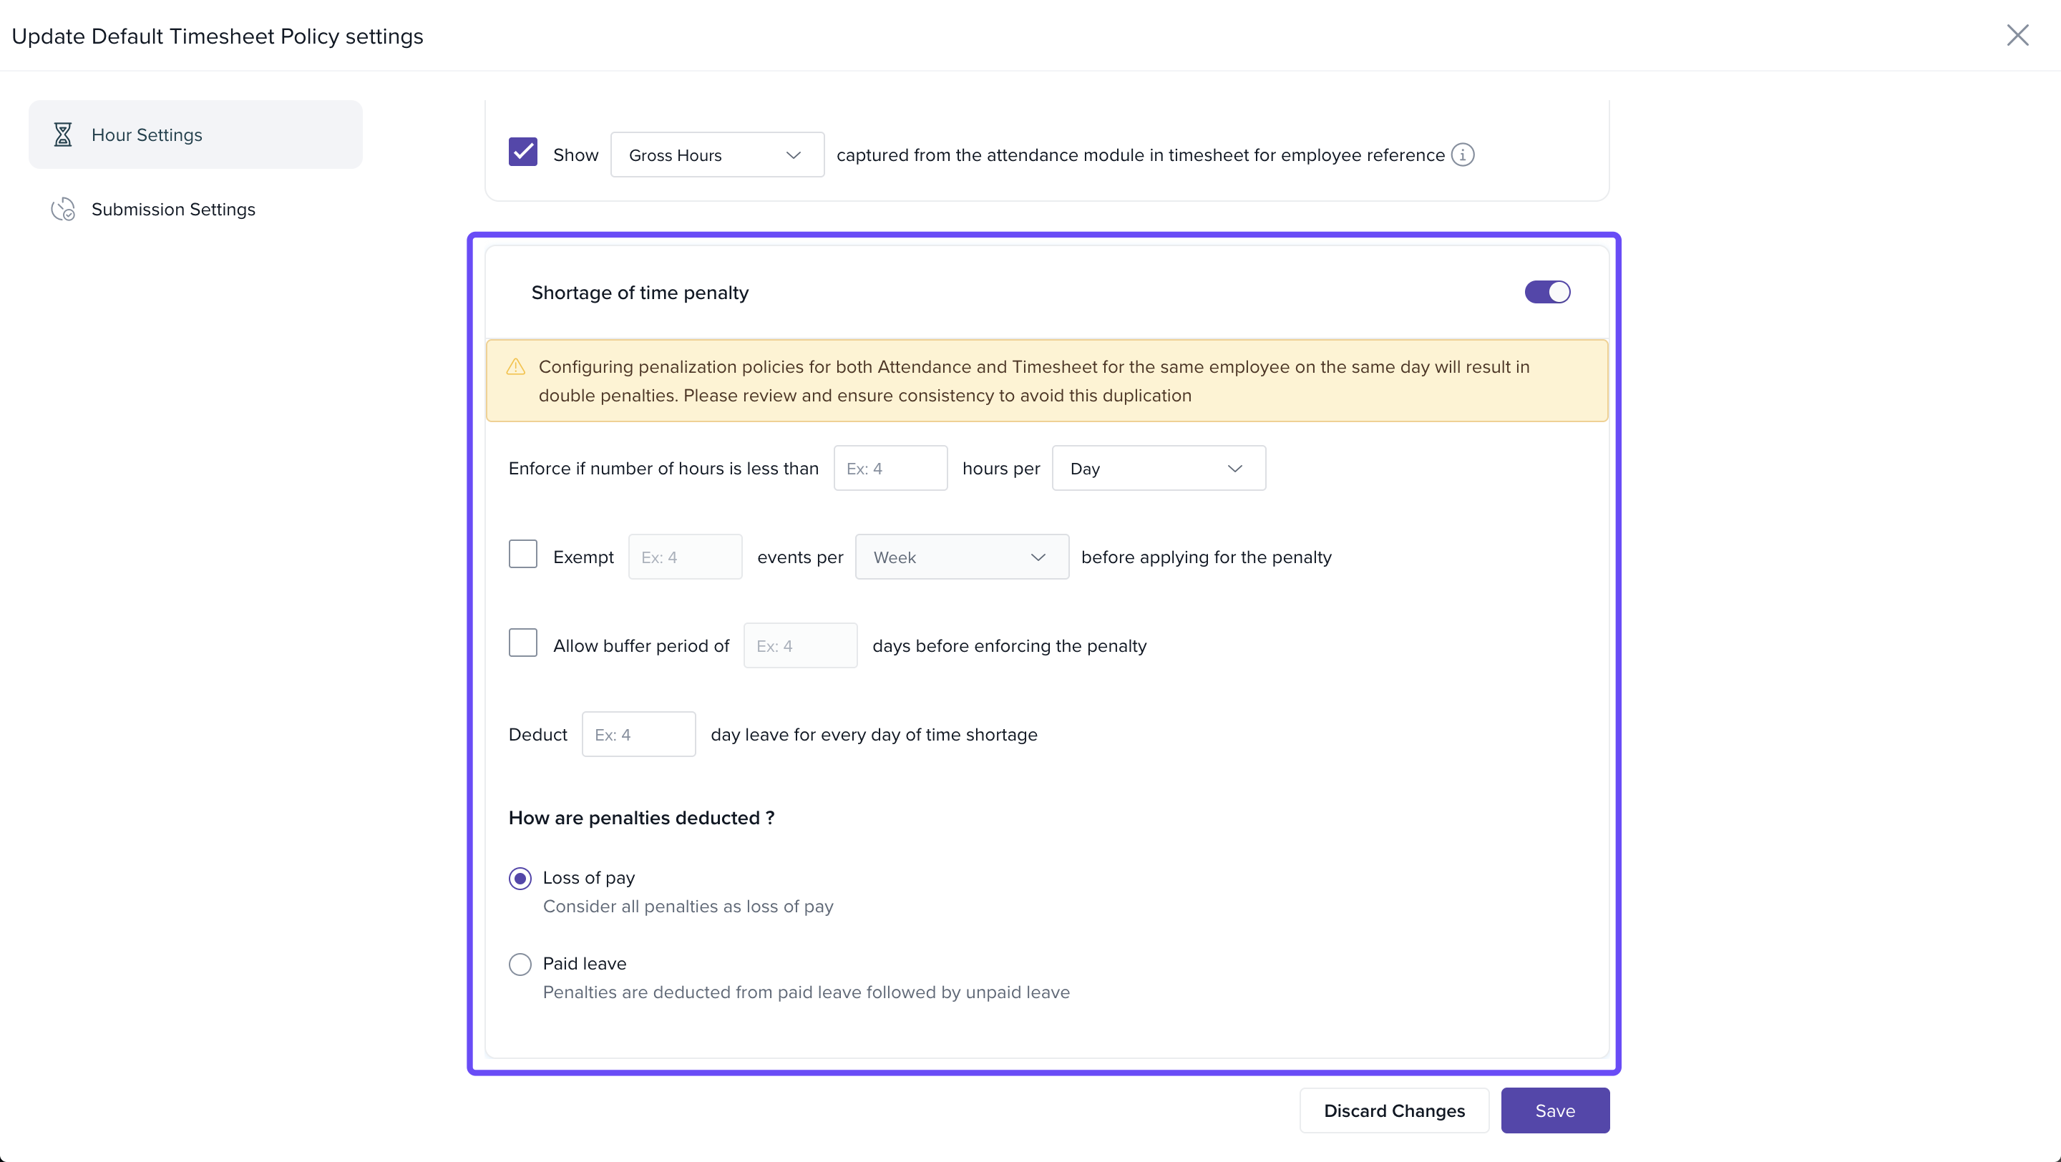Click the Discard Changes button
Screen dimensions: 2061x1162
[1394, 1110]
